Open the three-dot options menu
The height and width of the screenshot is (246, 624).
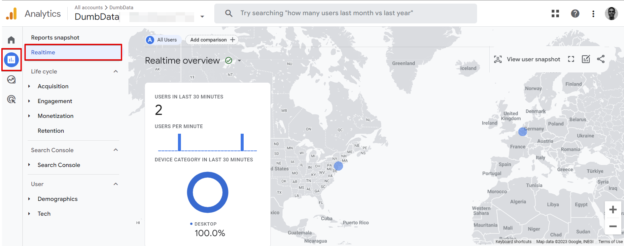[x=593, y=14]
